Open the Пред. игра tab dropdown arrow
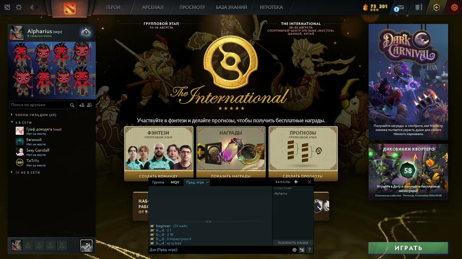This screenshot has height=259, width=462. coord(207,182)
